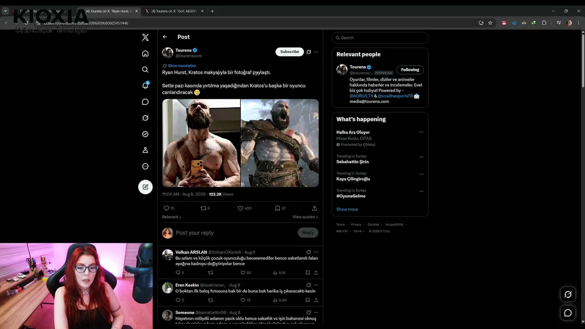
Task: Expand the footer More menu
Action: coord(359,231)
